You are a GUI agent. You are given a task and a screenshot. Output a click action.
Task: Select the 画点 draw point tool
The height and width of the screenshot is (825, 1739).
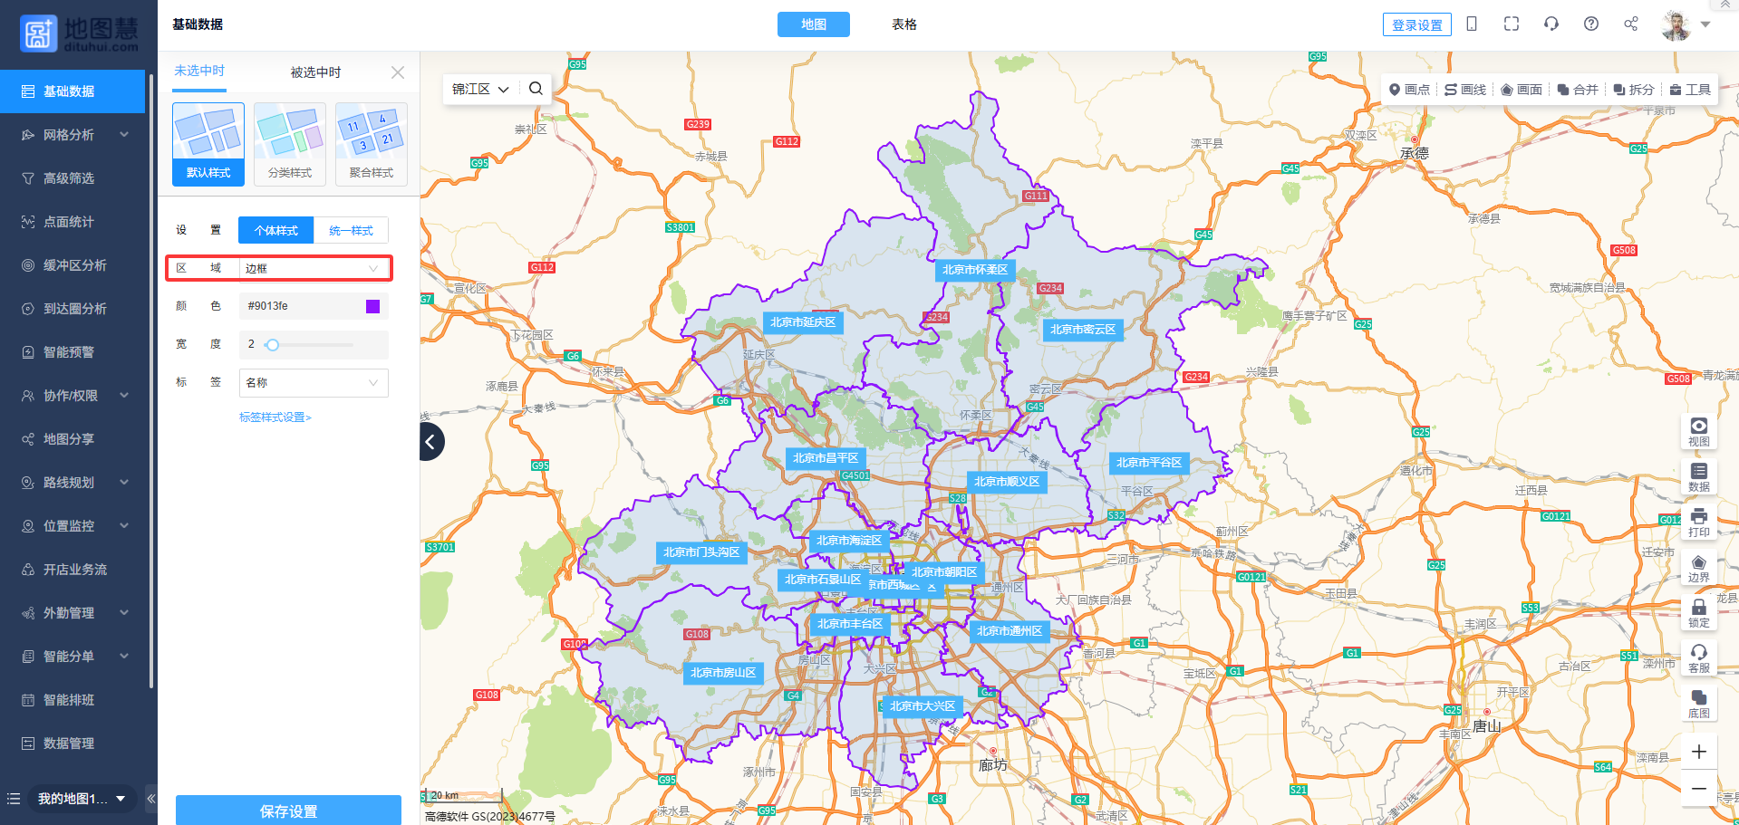pos(1409,90)
